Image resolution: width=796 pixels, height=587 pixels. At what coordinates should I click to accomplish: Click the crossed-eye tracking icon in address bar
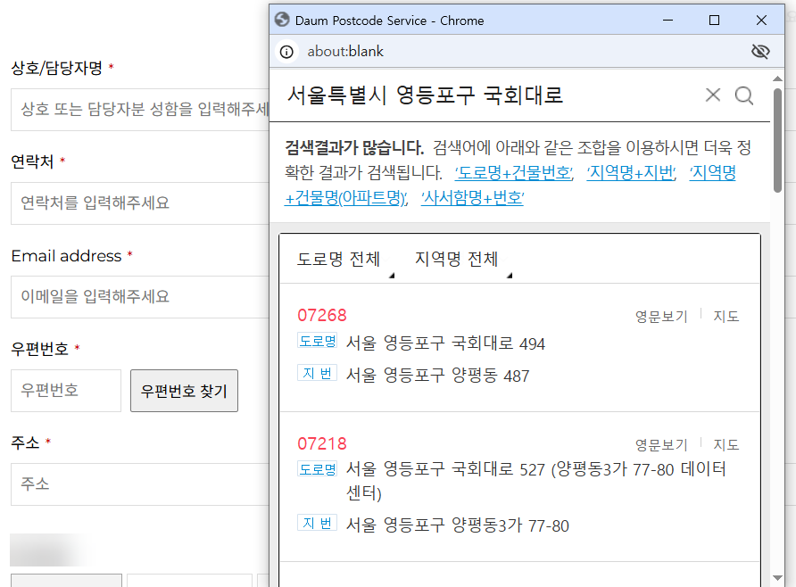coord(760,51)
